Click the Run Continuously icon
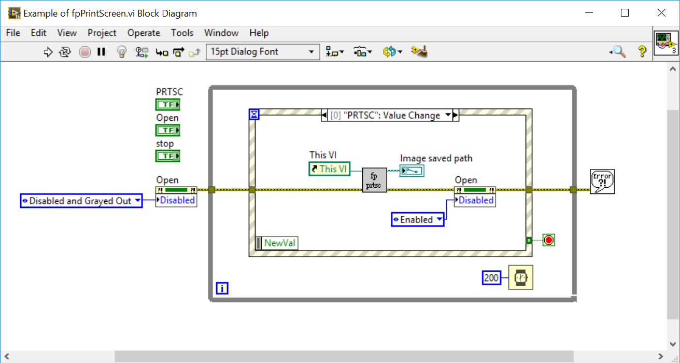 64,51
